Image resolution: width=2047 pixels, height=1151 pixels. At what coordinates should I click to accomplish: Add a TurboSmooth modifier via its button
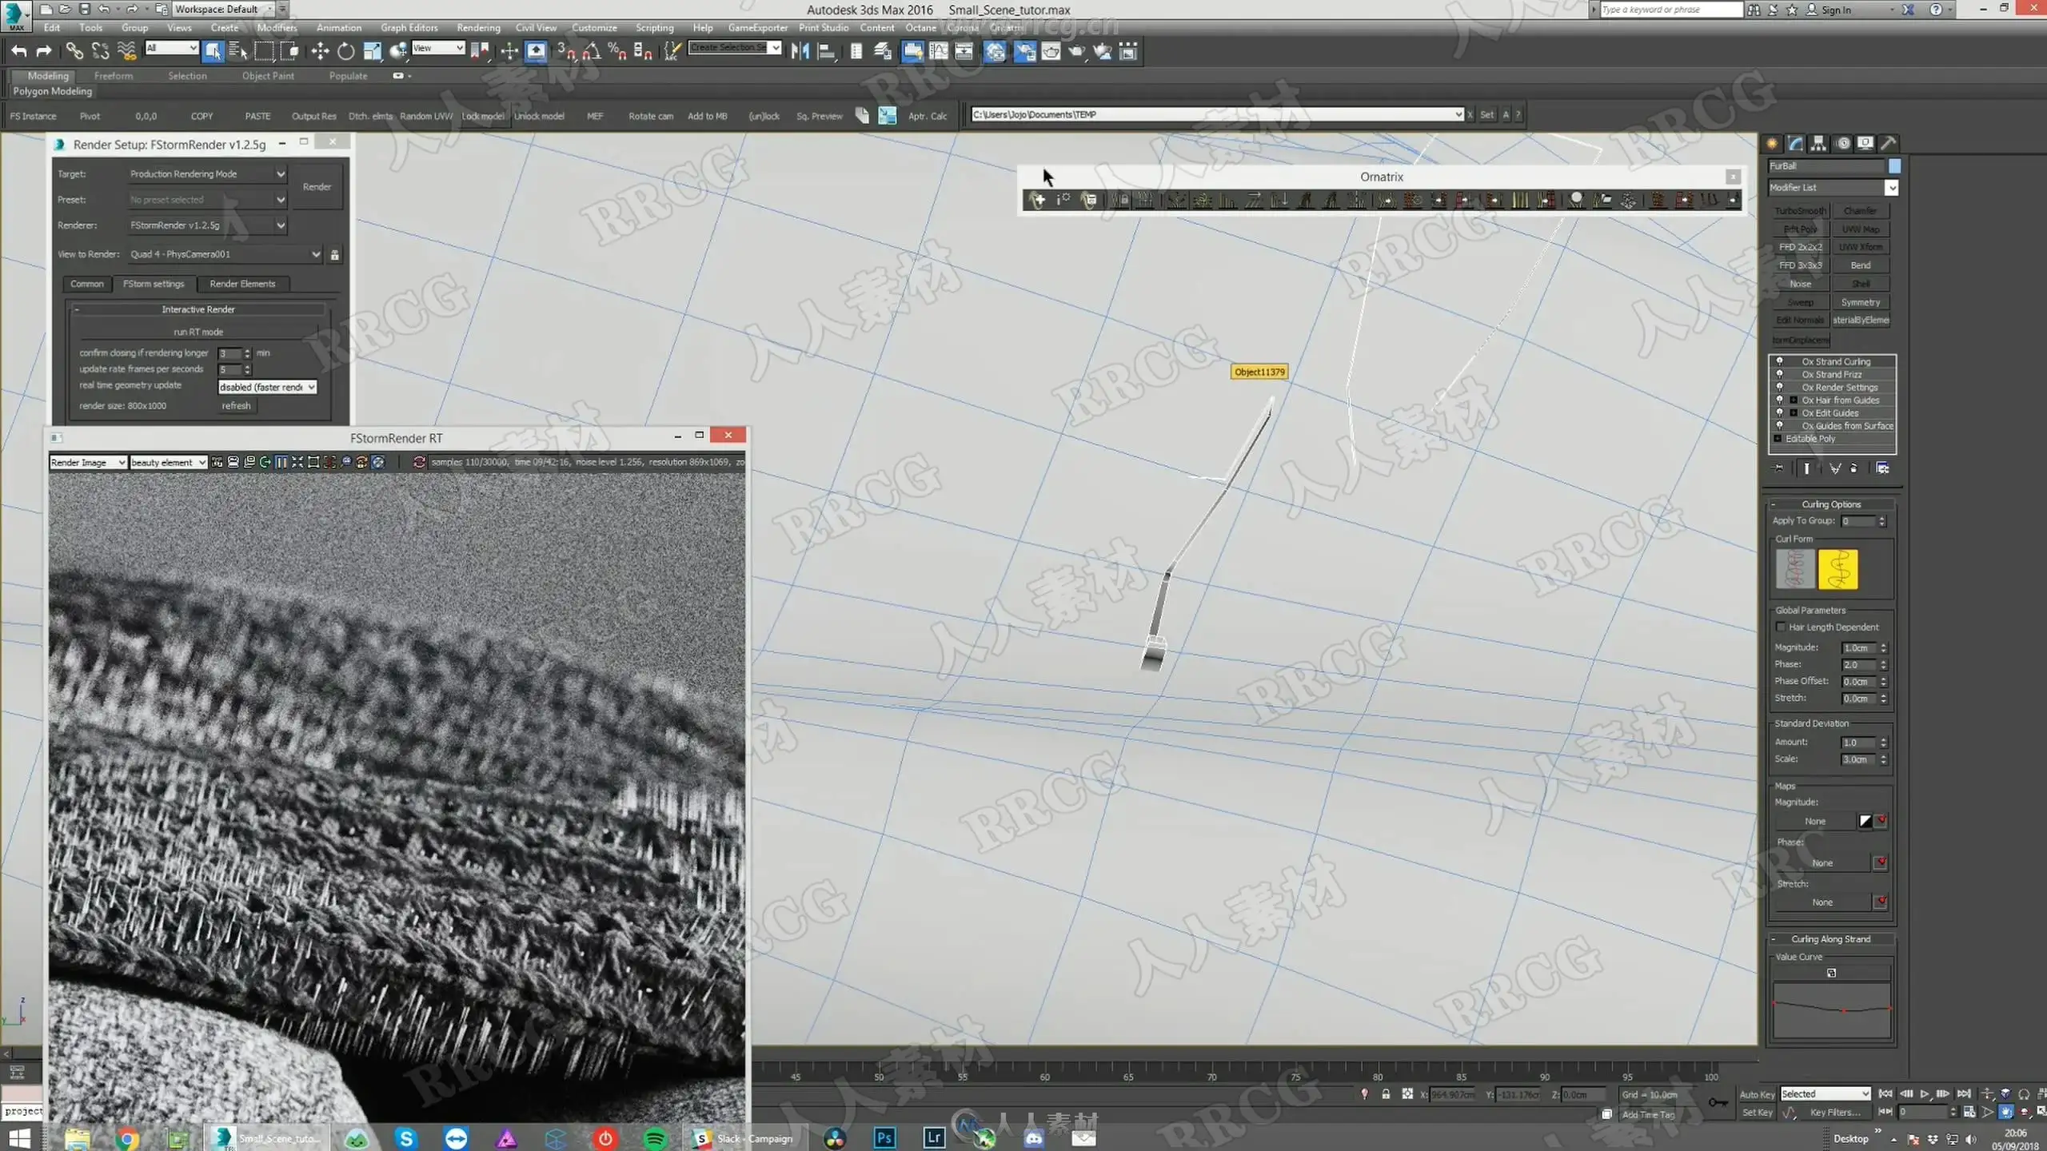1799,211
